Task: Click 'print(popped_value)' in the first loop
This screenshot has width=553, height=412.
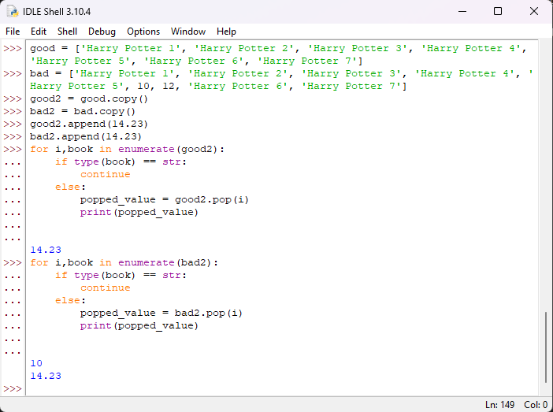Action: 139,213
